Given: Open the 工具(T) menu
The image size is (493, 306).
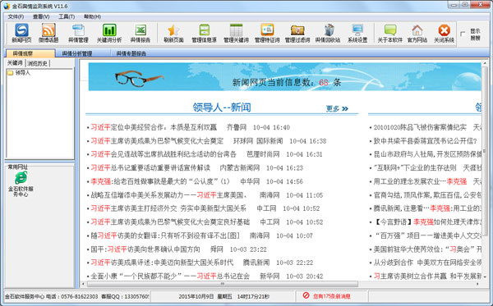Looking at the screenshot, I should tap(67, 16).
